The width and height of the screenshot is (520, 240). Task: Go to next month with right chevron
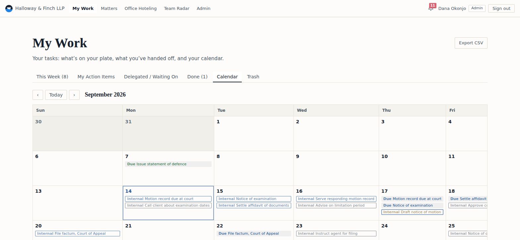tap(74, 95)
